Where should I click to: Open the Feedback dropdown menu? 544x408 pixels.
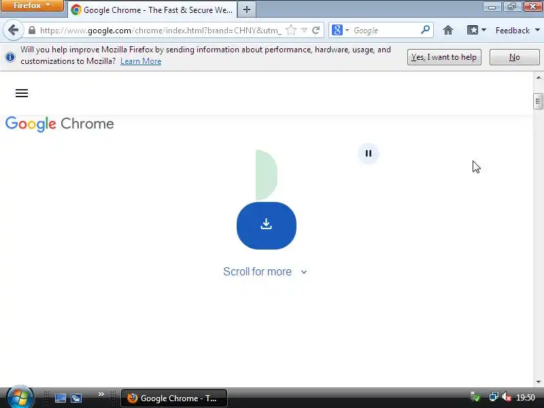pos(517,31)
